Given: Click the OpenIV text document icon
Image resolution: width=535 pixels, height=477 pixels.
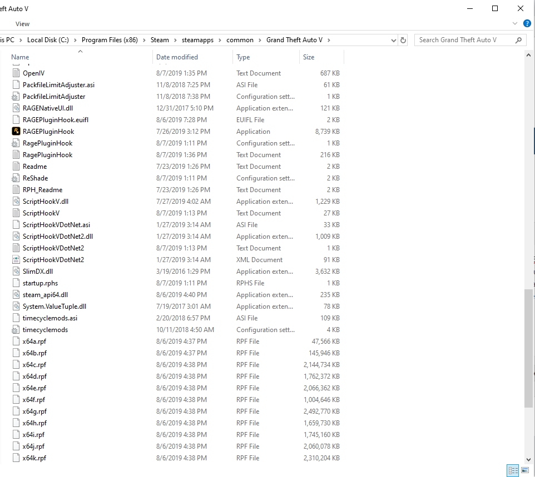Looking at the screenshot, I should pyautogui.click(x=16, y=73).
